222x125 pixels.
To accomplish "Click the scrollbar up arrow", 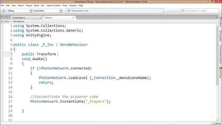I will (217, 25).
